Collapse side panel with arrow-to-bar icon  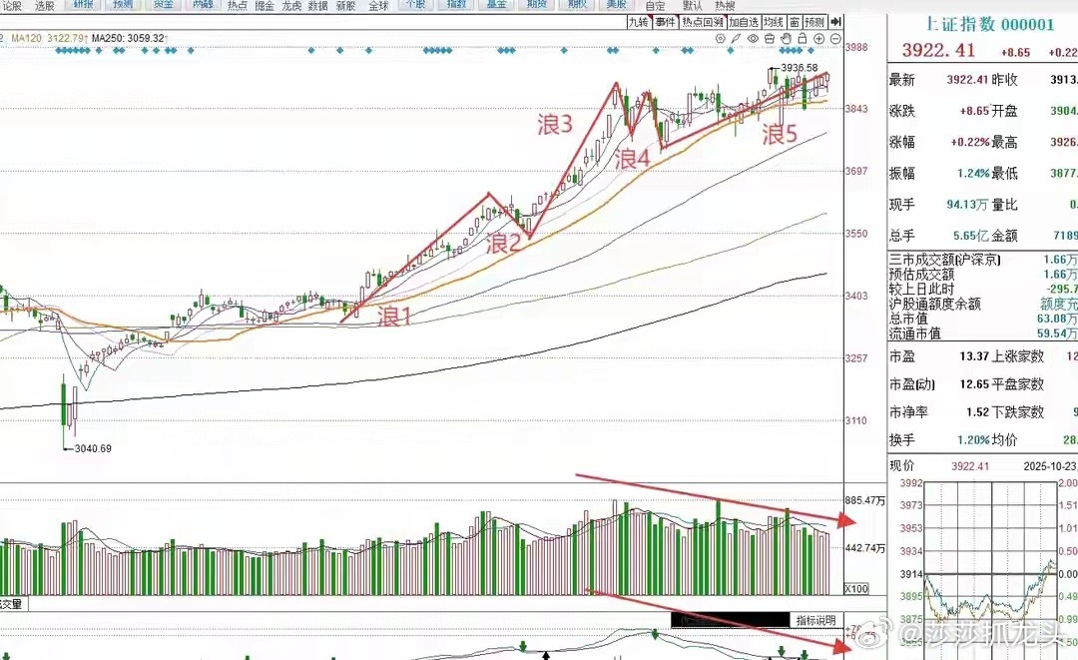coord(836,22)
